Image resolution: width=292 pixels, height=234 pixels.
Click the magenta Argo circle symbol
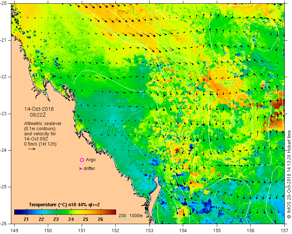(x=82, y=160)
